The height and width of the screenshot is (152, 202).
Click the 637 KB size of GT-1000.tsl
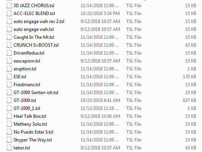pos(190,100)
